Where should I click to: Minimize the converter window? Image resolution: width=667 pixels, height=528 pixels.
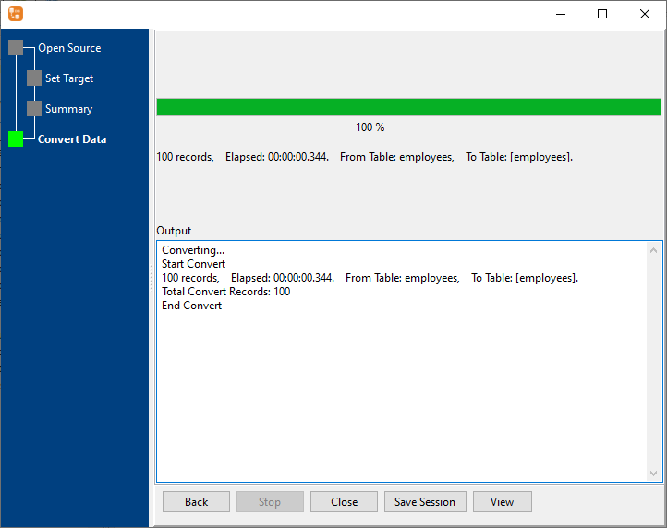[x=560, y=14]
